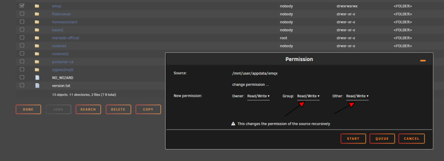This screenshot has width=444, height=161.
Task: Open the portainer-ce folder link
Action: coord(63,62)
